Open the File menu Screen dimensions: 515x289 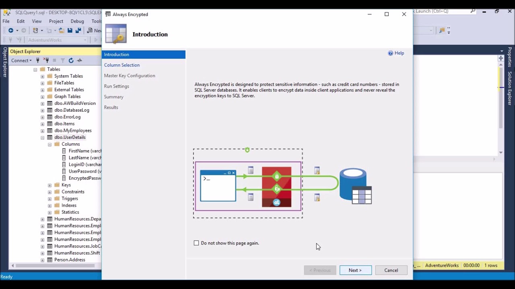click(6, 21)
